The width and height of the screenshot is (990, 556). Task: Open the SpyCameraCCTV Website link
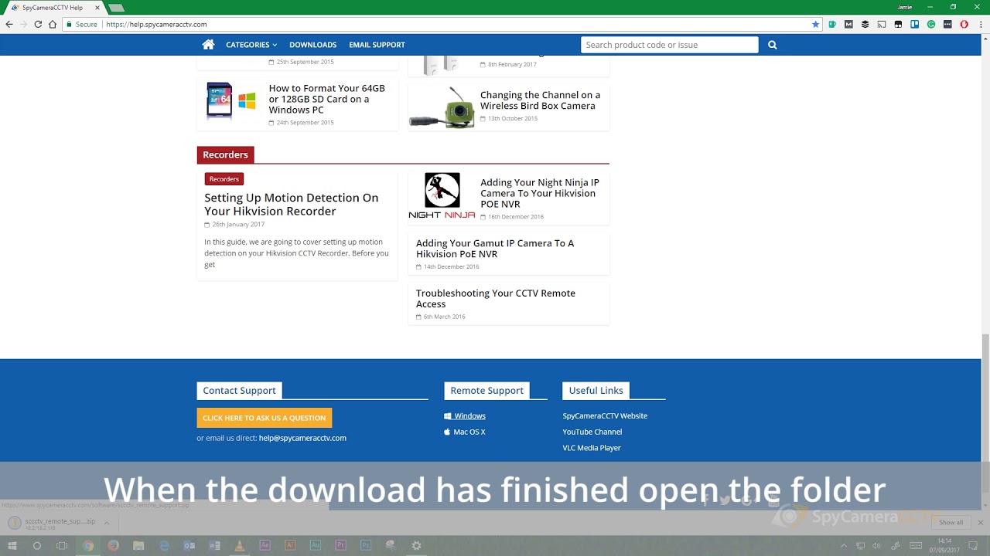point(605,415)
